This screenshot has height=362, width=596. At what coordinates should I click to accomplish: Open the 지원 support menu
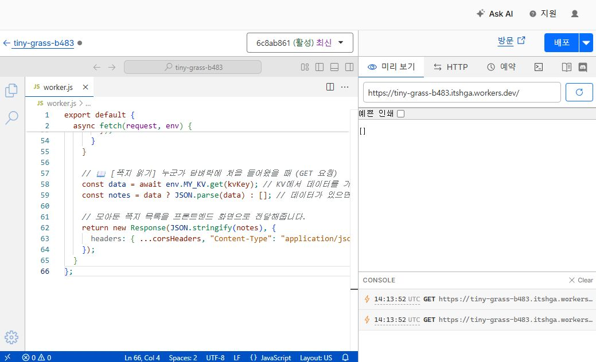(543, 14)
